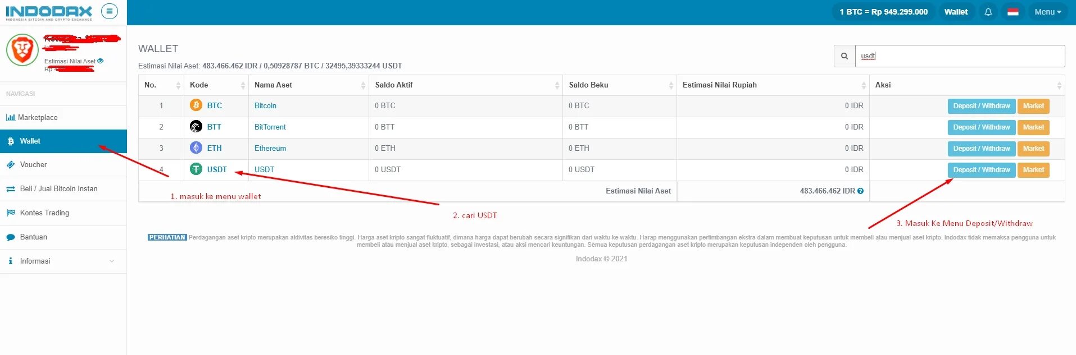Click the Ethereum coin icon in row 3

pos(196,148)
